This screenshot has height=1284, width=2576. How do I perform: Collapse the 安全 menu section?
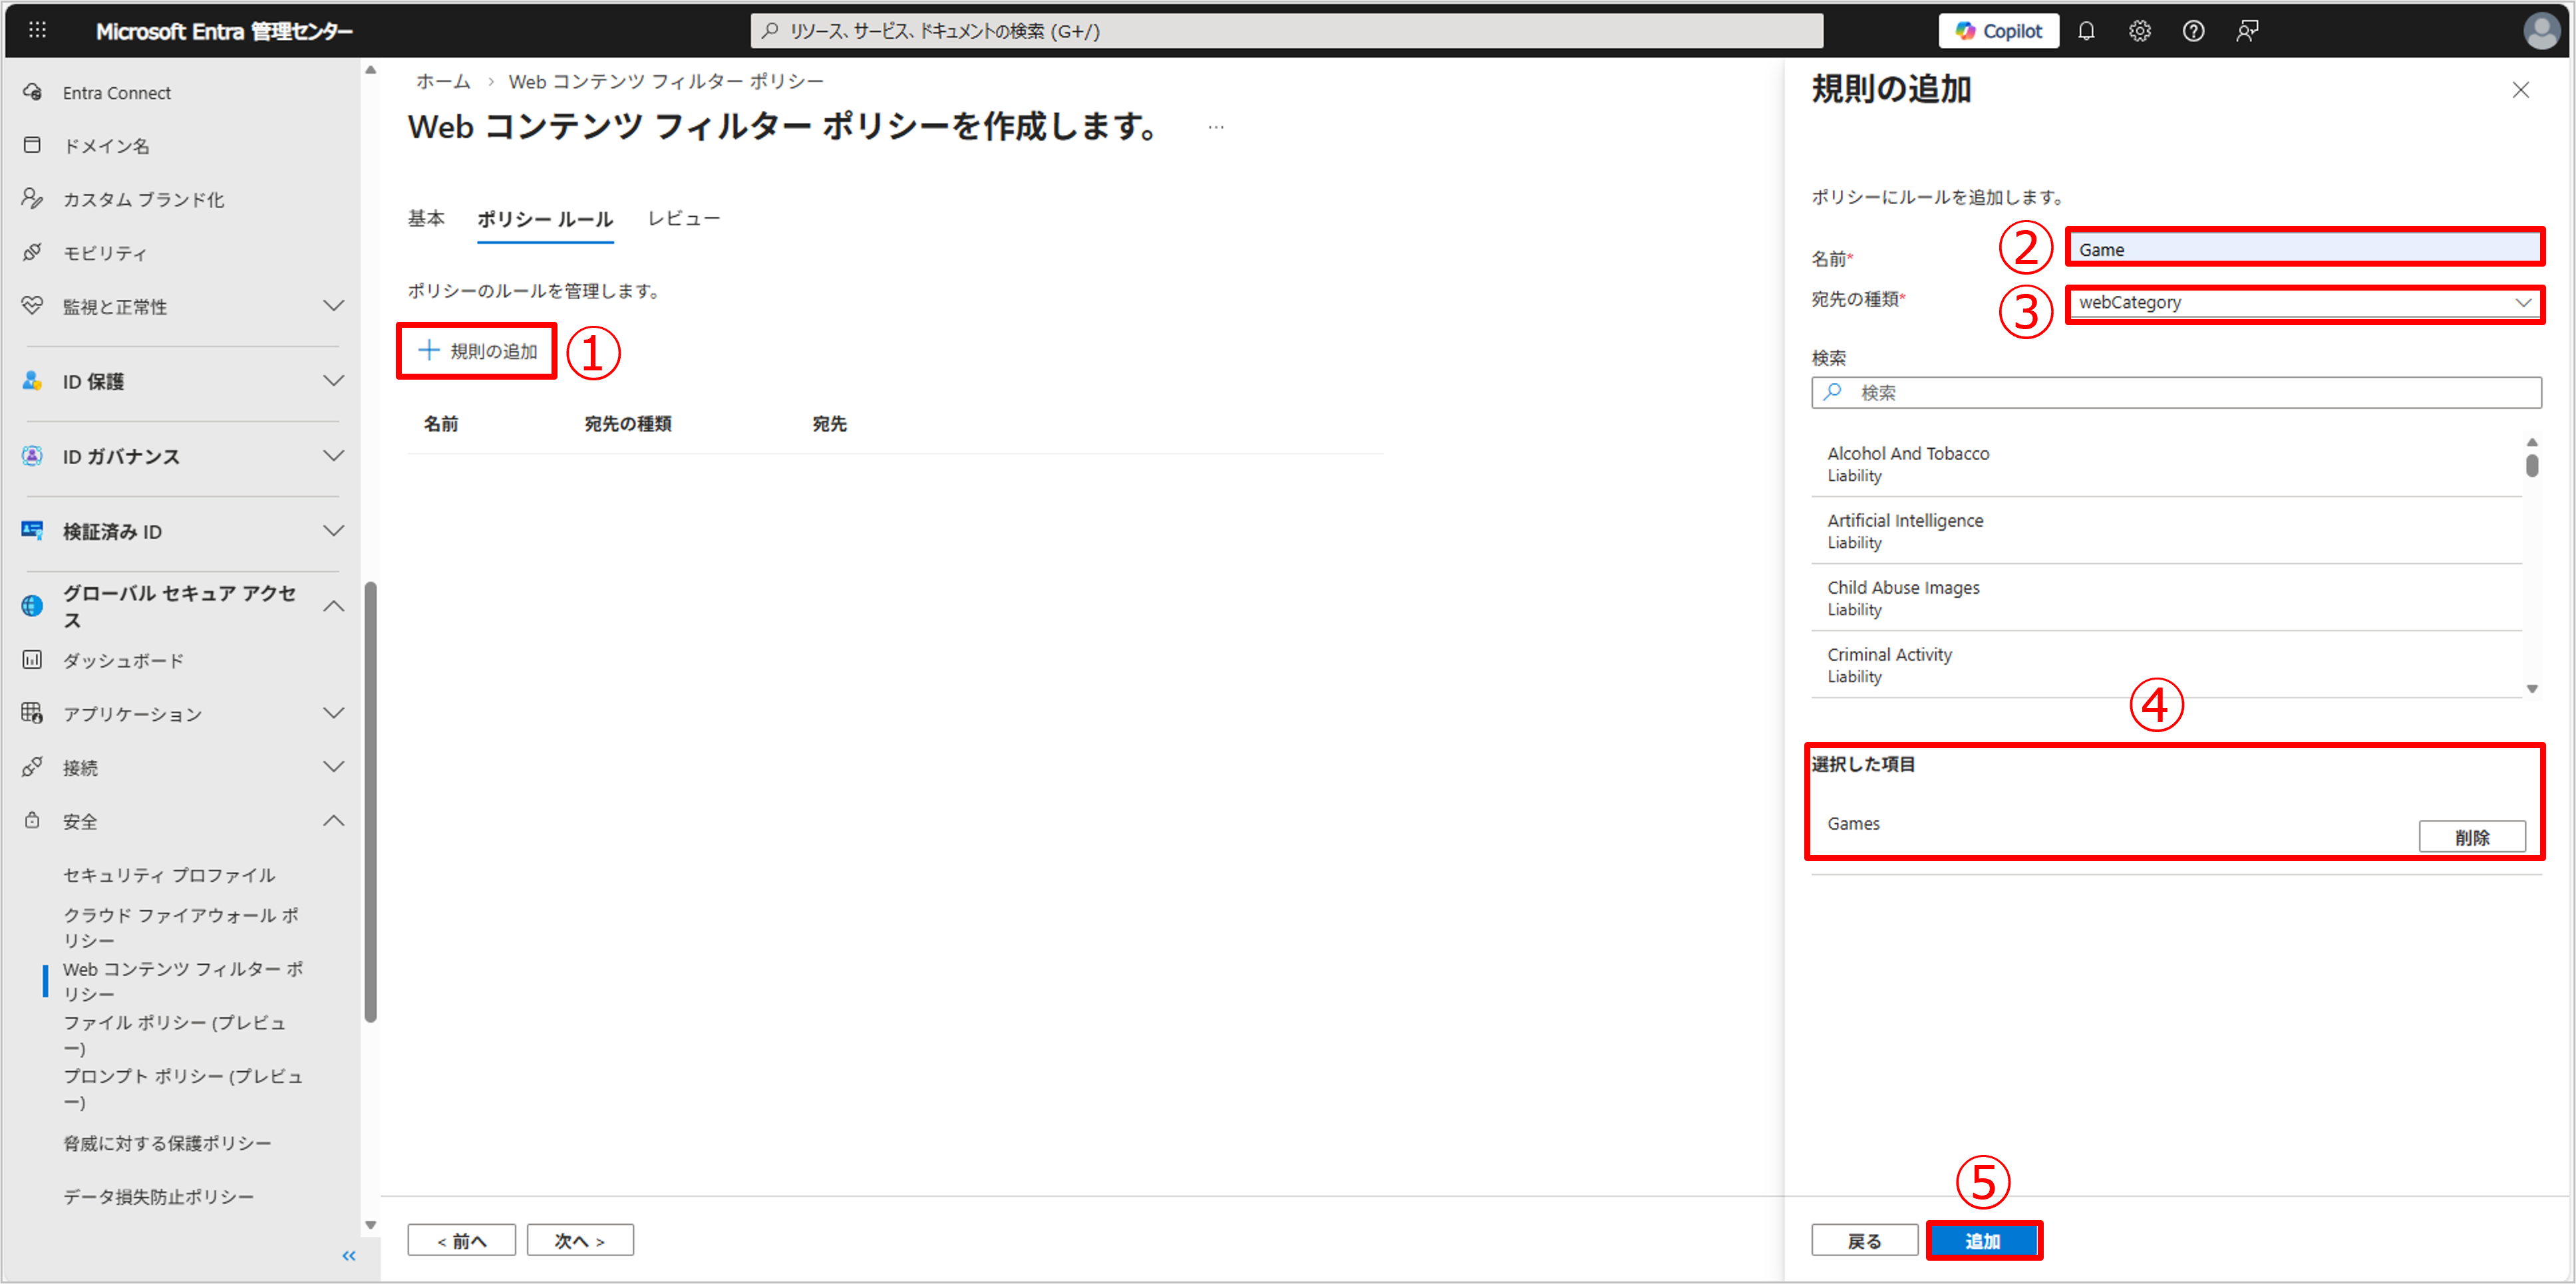334,821
